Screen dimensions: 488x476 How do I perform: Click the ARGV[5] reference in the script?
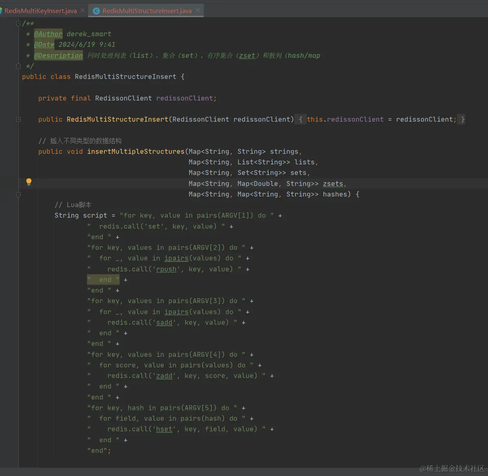pos(199,408)
